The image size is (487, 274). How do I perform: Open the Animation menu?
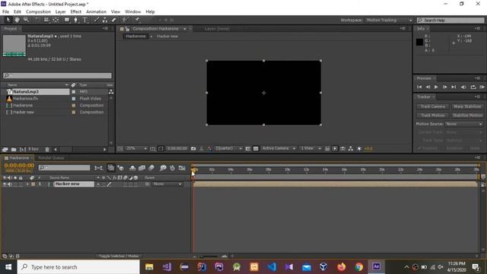tap(96, 12)
